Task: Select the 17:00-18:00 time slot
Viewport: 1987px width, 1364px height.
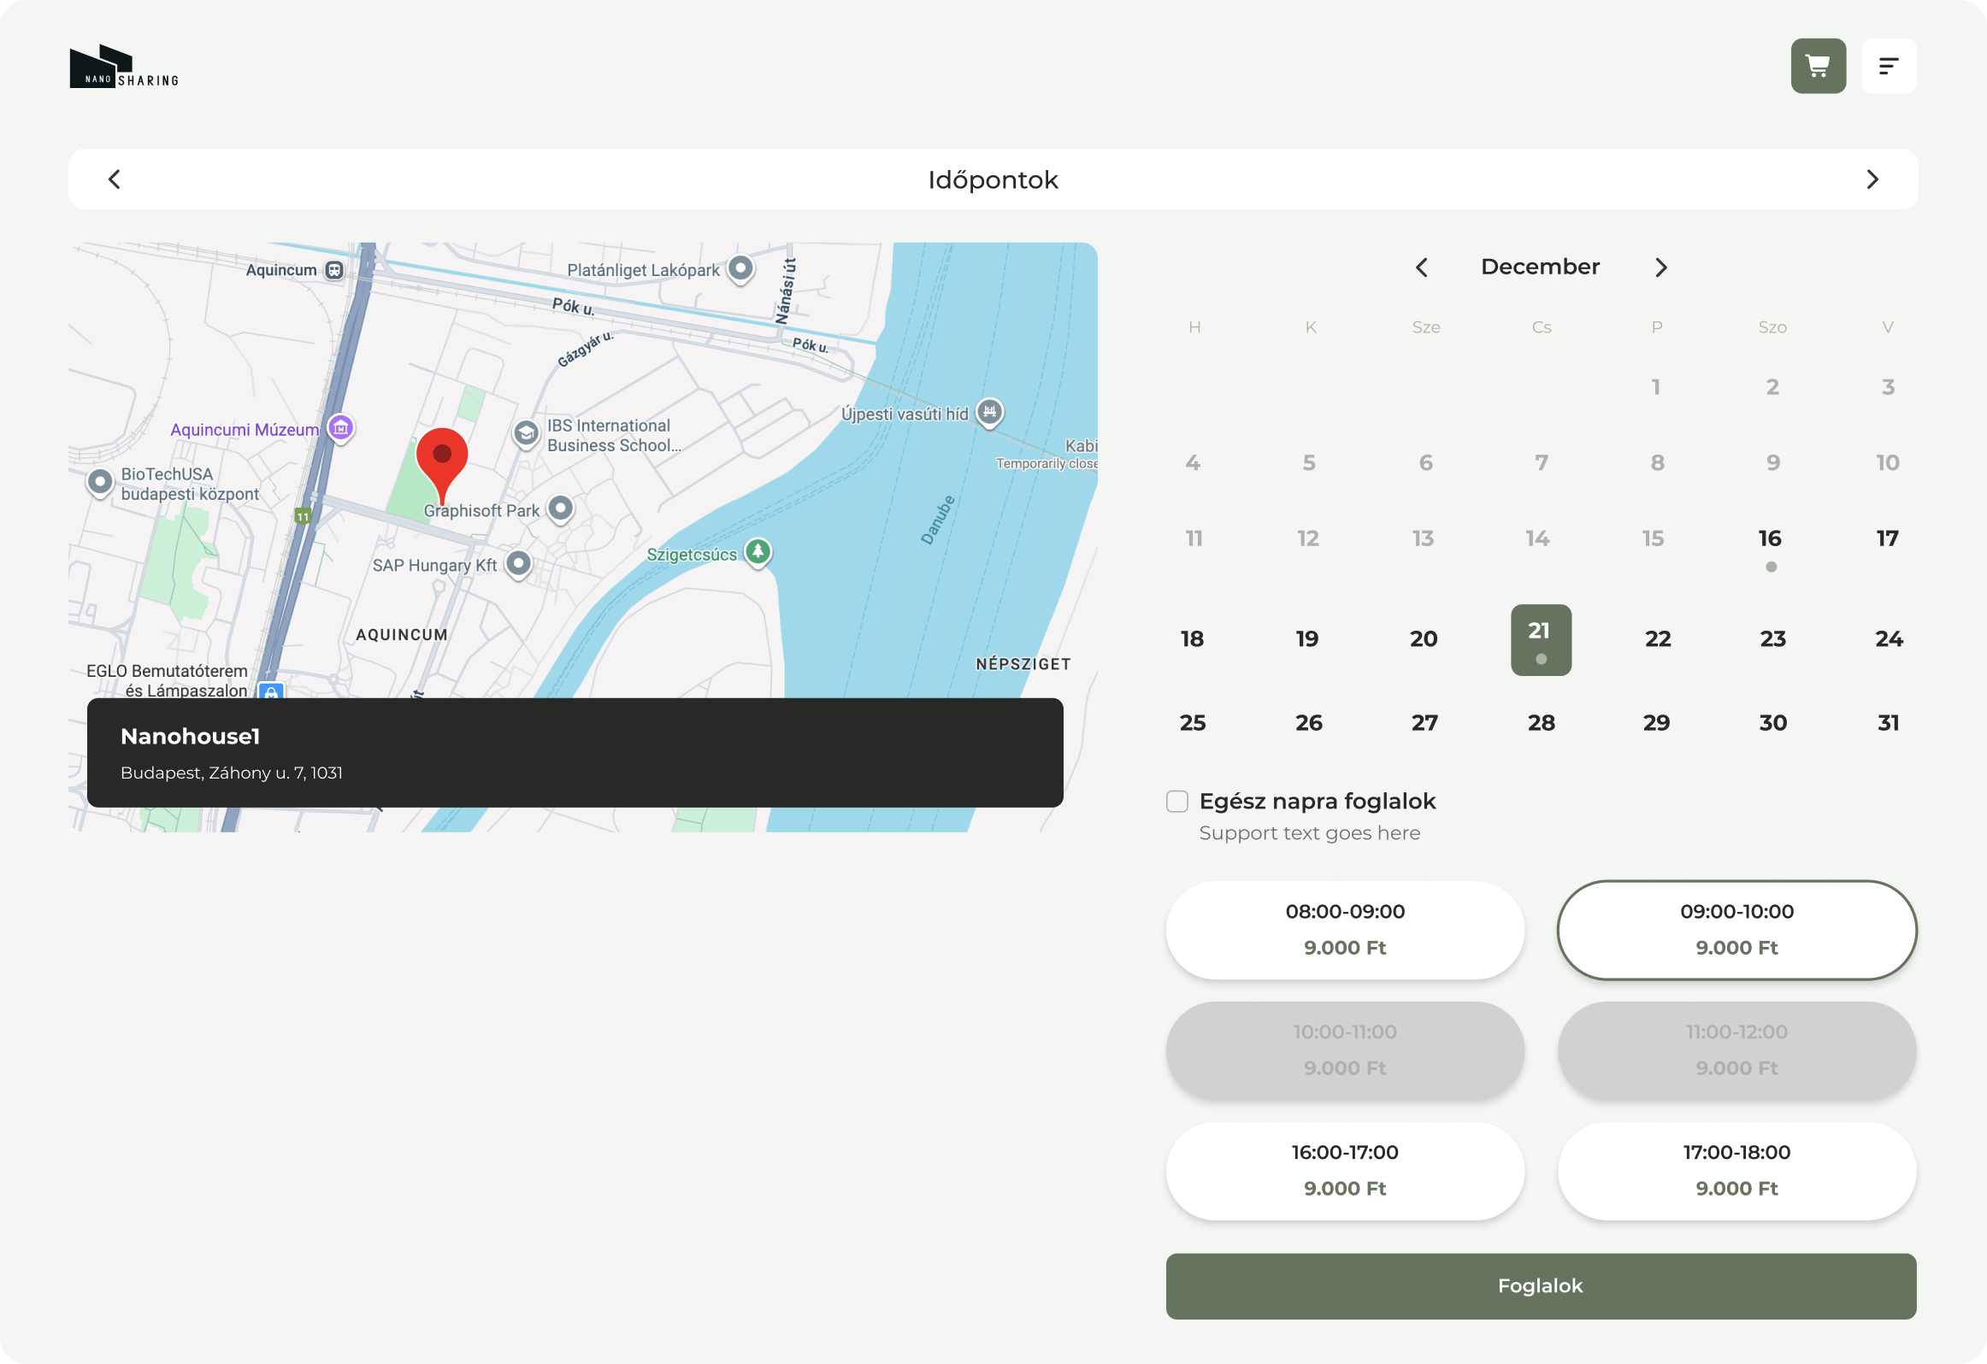Action: coord(1736,1171)
